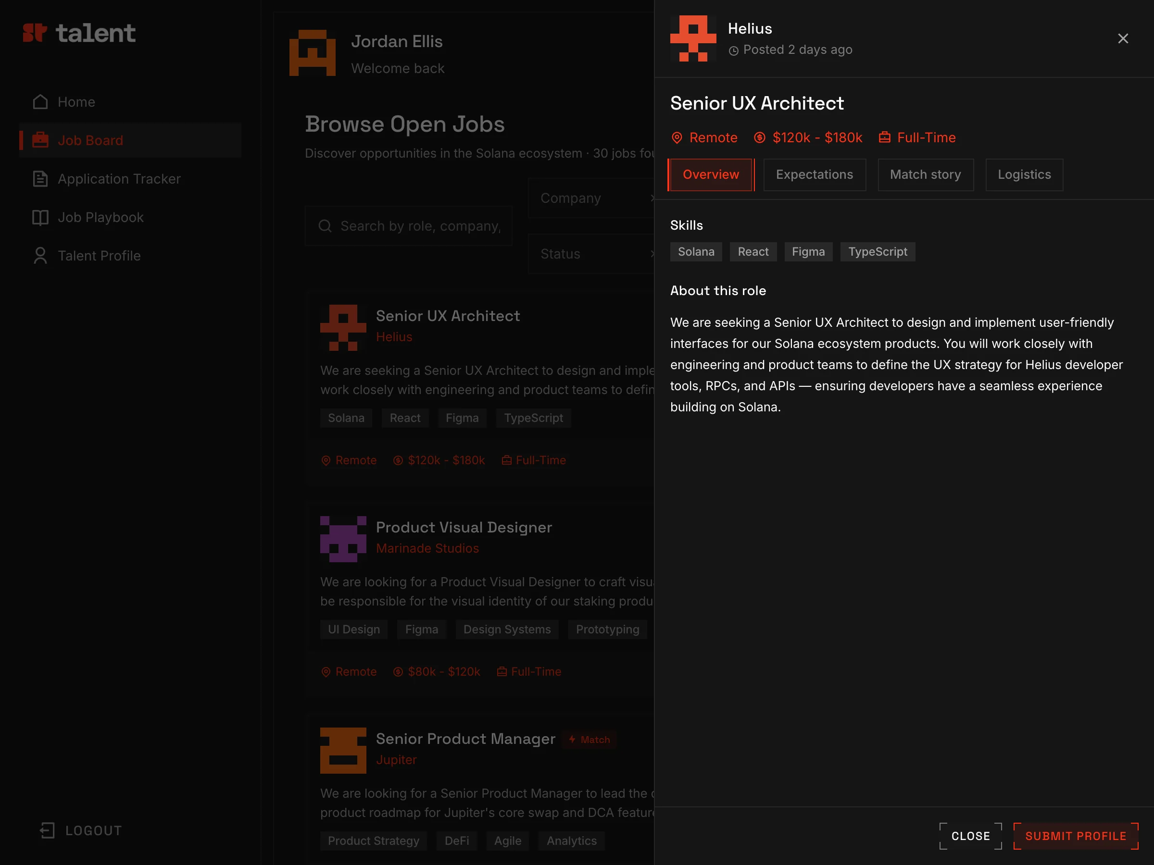Screen dimensions: 1154x865
Task: Open Senior Product Manager job title
Action: pyautogui.click(x=465, y=739)
